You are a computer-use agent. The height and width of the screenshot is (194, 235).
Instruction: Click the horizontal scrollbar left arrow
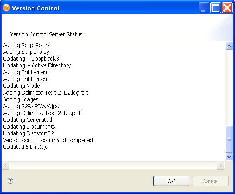[x=6, y=165]
